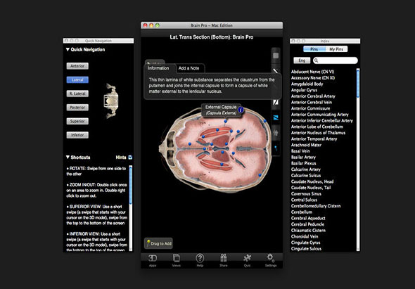
Task: Select Anterior Commissure in Index
Action: (310, 108)
